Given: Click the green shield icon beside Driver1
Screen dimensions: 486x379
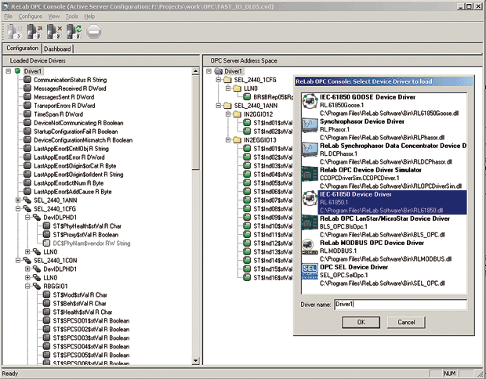Looking at the screenshot, I should pos(18,71).
